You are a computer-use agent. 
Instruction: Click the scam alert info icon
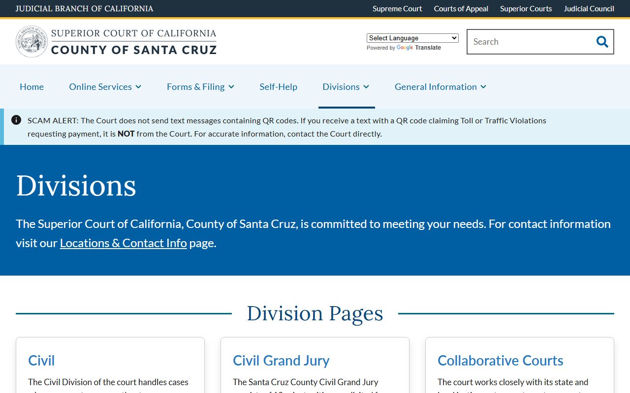(16, 120)
